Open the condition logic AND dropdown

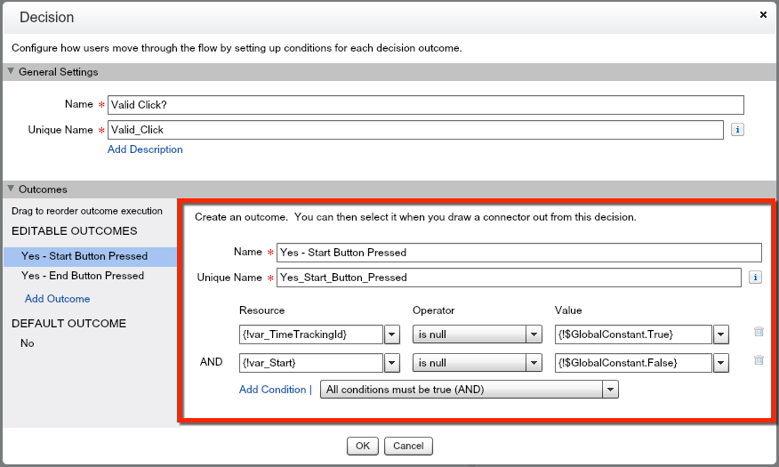[x=610, y=390]
